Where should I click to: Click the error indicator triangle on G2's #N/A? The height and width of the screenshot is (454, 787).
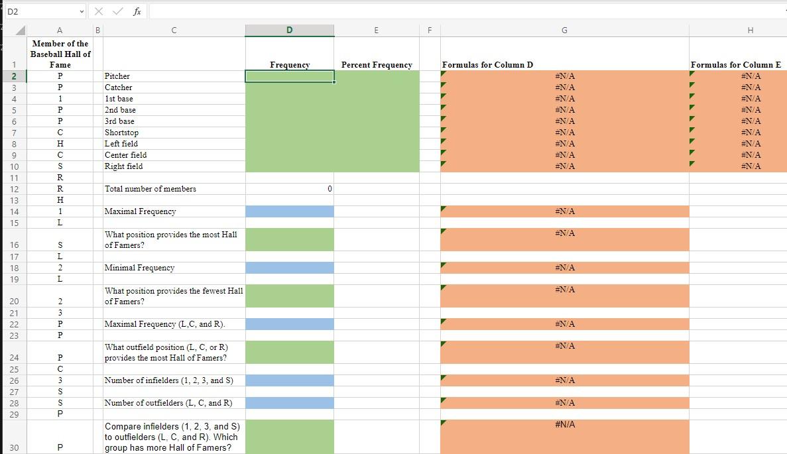tap(442, 72)
